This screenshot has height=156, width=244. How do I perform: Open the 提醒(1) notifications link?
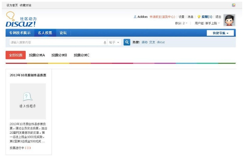pyautogui.click(x=207, y=17)
